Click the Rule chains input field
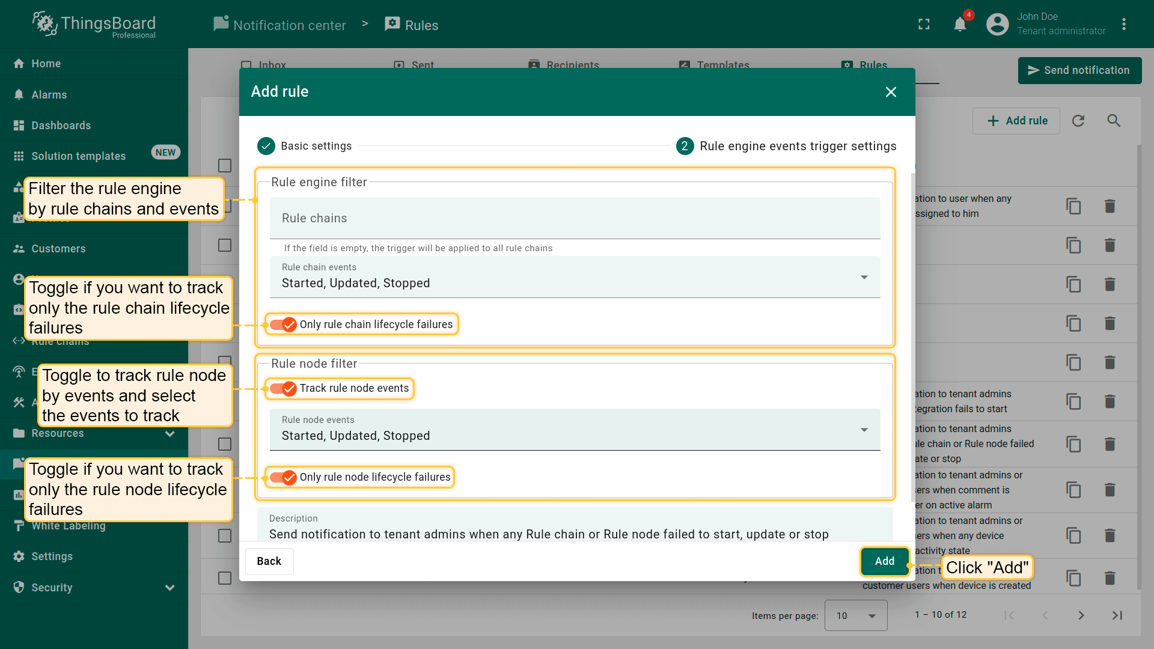 click(x=575, y=218)
